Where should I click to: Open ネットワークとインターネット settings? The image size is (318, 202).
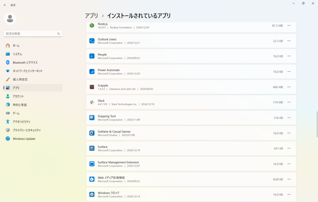(33, 71)
